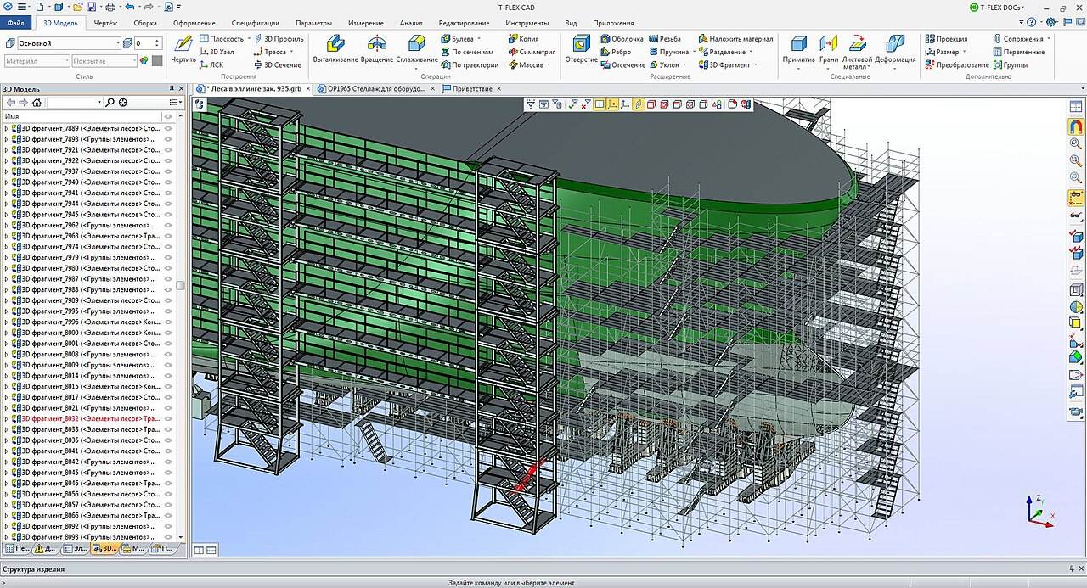Open the Проекция projection tool
Image resolution: width=1087 pixels, height=588 pixels.
[946, 39]
